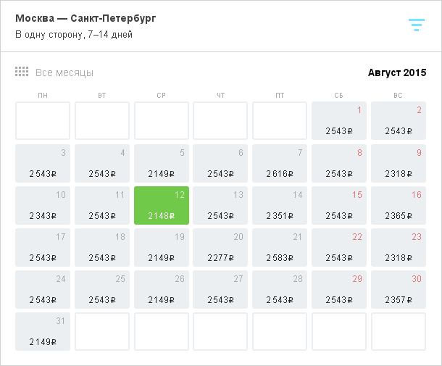Choose August 30 priced 2357₽

399,289
